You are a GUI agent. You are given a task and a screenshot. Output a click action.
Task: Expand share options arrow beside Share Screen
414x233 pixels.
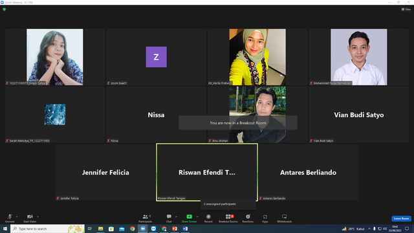[x=197, y=217]
